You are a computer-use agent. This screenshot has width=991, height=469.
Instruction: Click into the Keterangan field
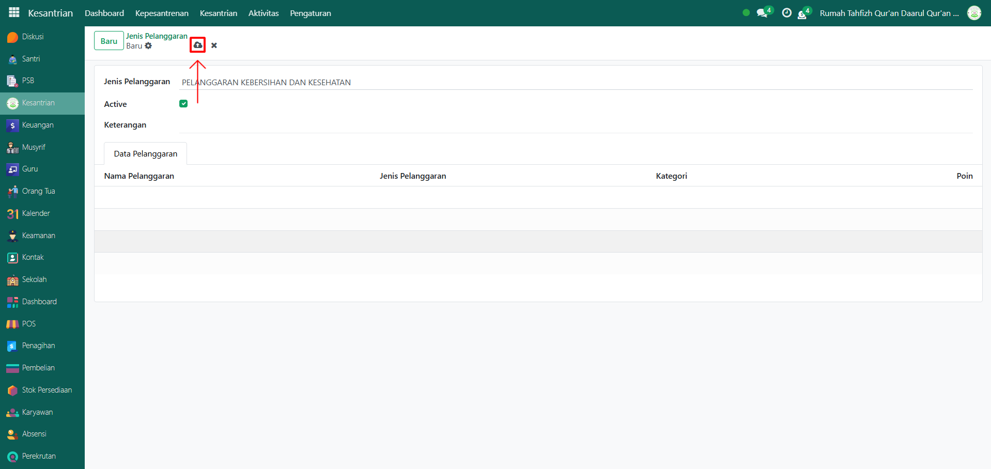575,126
